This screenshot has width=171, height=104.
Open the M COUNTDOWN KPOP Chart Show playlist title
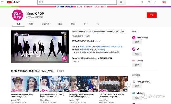[x=32, y=71]
